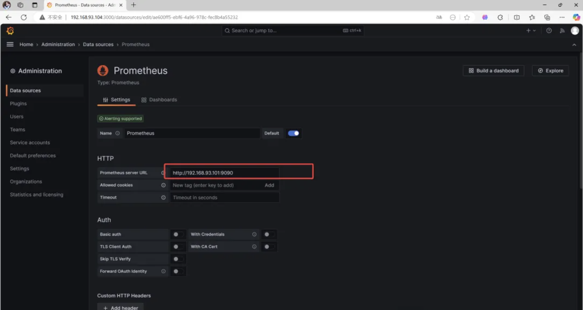
Task: Open Users in sidebar
Action: coord(16,116)
